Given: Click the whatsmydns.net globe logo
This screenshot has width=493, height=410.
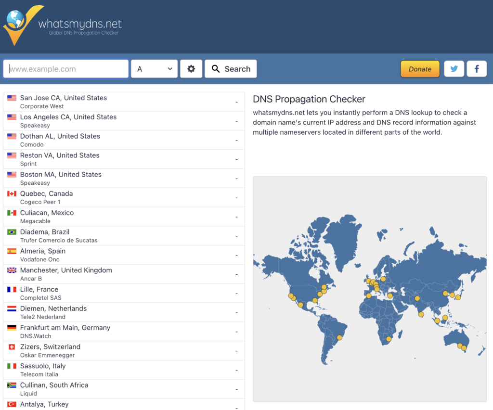Looking at the screenshot, I should (19, 24).
